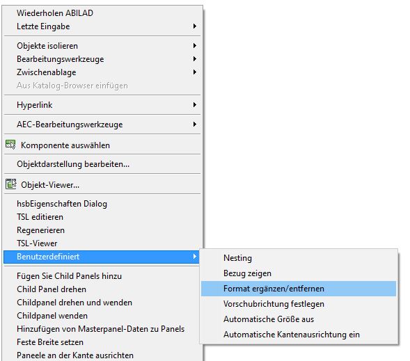Viewport: 410px width, 361px height.
Task: Open Bearbeitungswerkzeuge submenu
Action: (102, 59)
